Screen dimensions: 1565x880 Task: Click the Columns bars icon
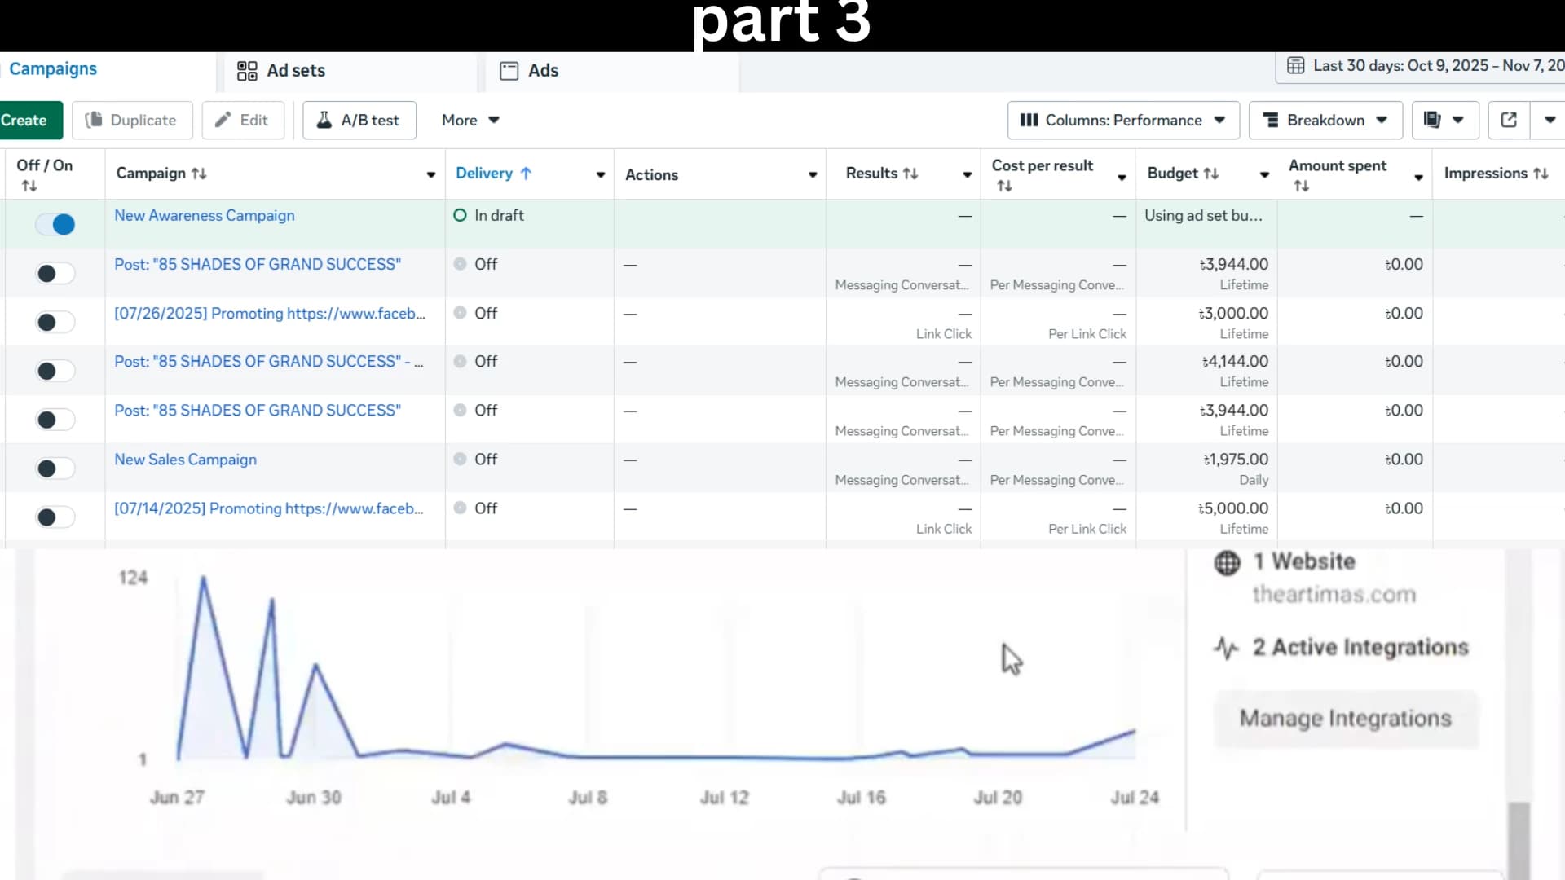[x=1029, y=120]
